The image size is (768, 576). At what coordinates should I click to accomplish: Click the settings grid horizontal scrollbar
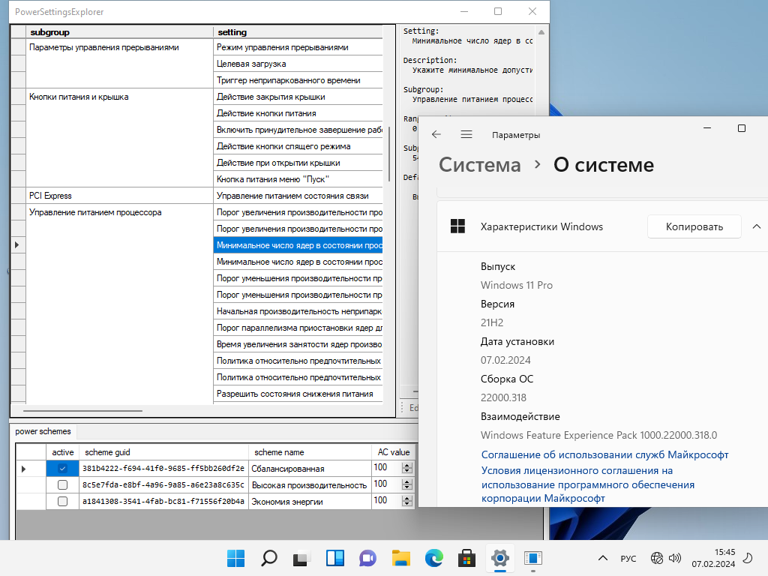[82, 410]
